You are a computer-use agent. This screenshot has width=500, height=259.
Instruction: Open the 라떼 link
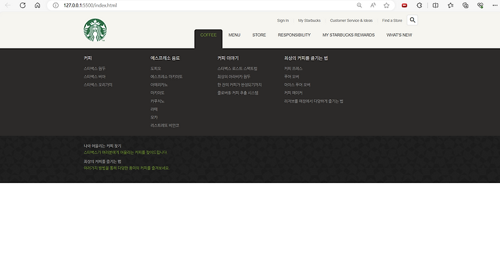click(154, 109)
